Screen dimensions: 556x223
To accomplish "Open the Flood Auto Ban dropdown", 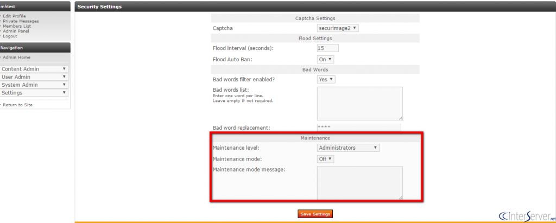I will [x=326, y=60].
